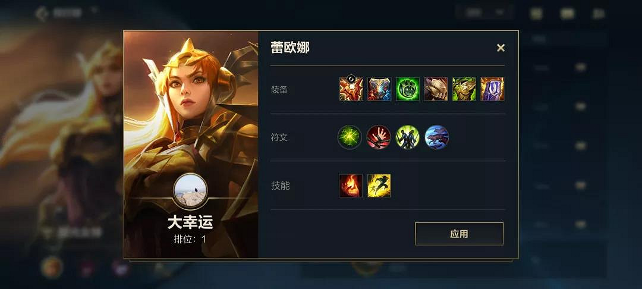Choose the red hand-breaking-chains rune
Image resolution: width=642 pixels, height=289 pixels.
pos(379,137)
